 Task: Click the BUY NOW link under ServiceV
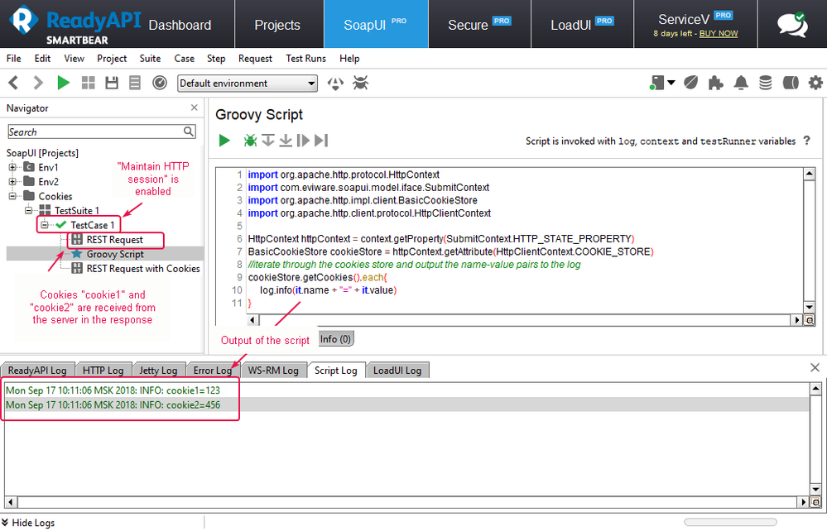tap(719, 34)
